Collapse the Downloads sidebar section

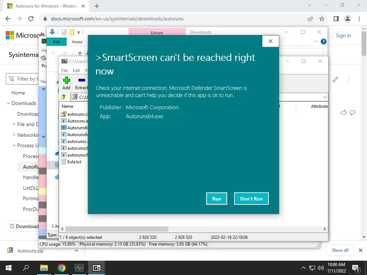8,103
